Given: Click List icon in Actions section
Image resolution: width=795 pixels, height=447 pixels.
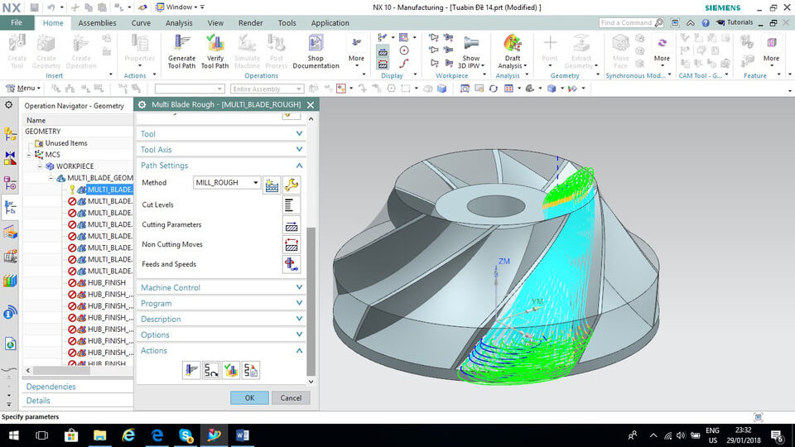Looking at the screenshot, I should pyautogui.click(x=250, y=371).
